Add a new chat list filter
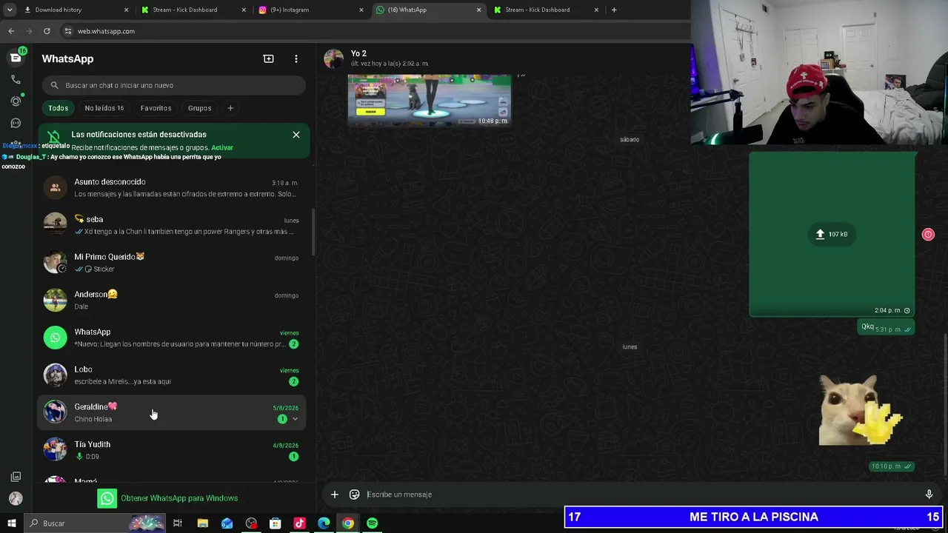 [x=230, y=108]
